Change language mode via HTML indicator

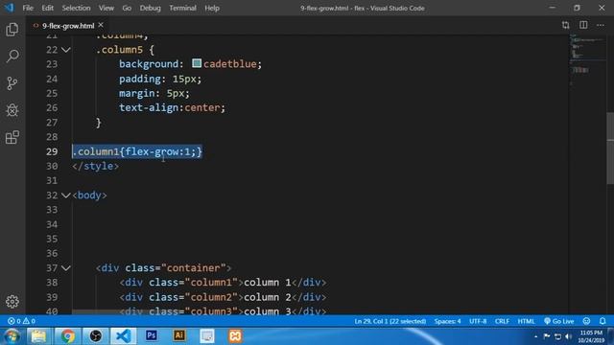[x=526, y=321]
